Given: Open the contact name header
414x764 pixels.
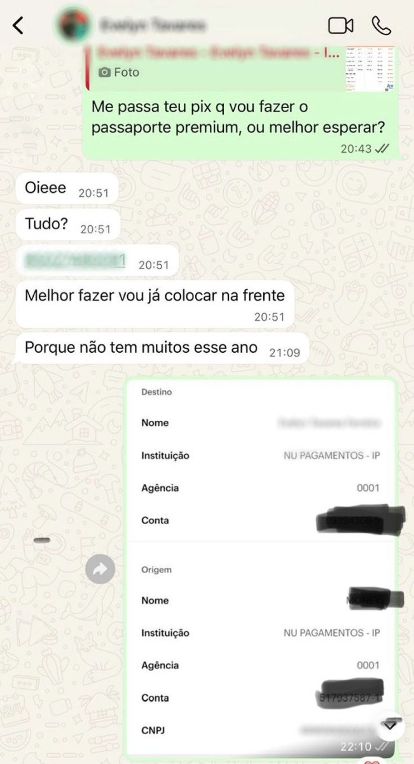Looking at the screenshot, I should 153,25.
